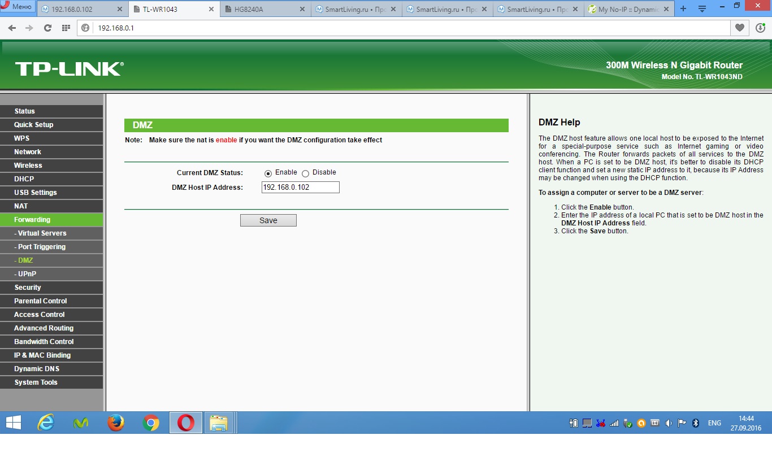The height and width of the screenshot is (461, 772).
Task: Click the Opera icon on the taskbar
Action: (x=186, y=423)
